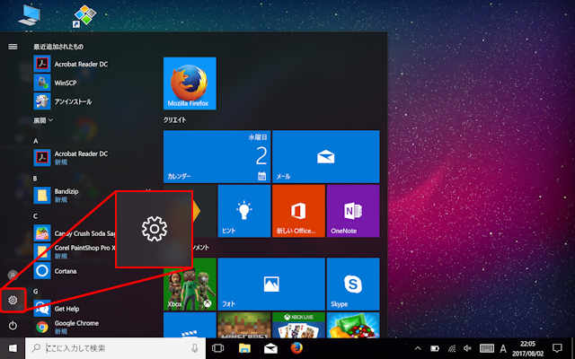Viewport: 575px width, 359px height.
Task: Click the Windows Start button
Action: click(x=13, y=348)
